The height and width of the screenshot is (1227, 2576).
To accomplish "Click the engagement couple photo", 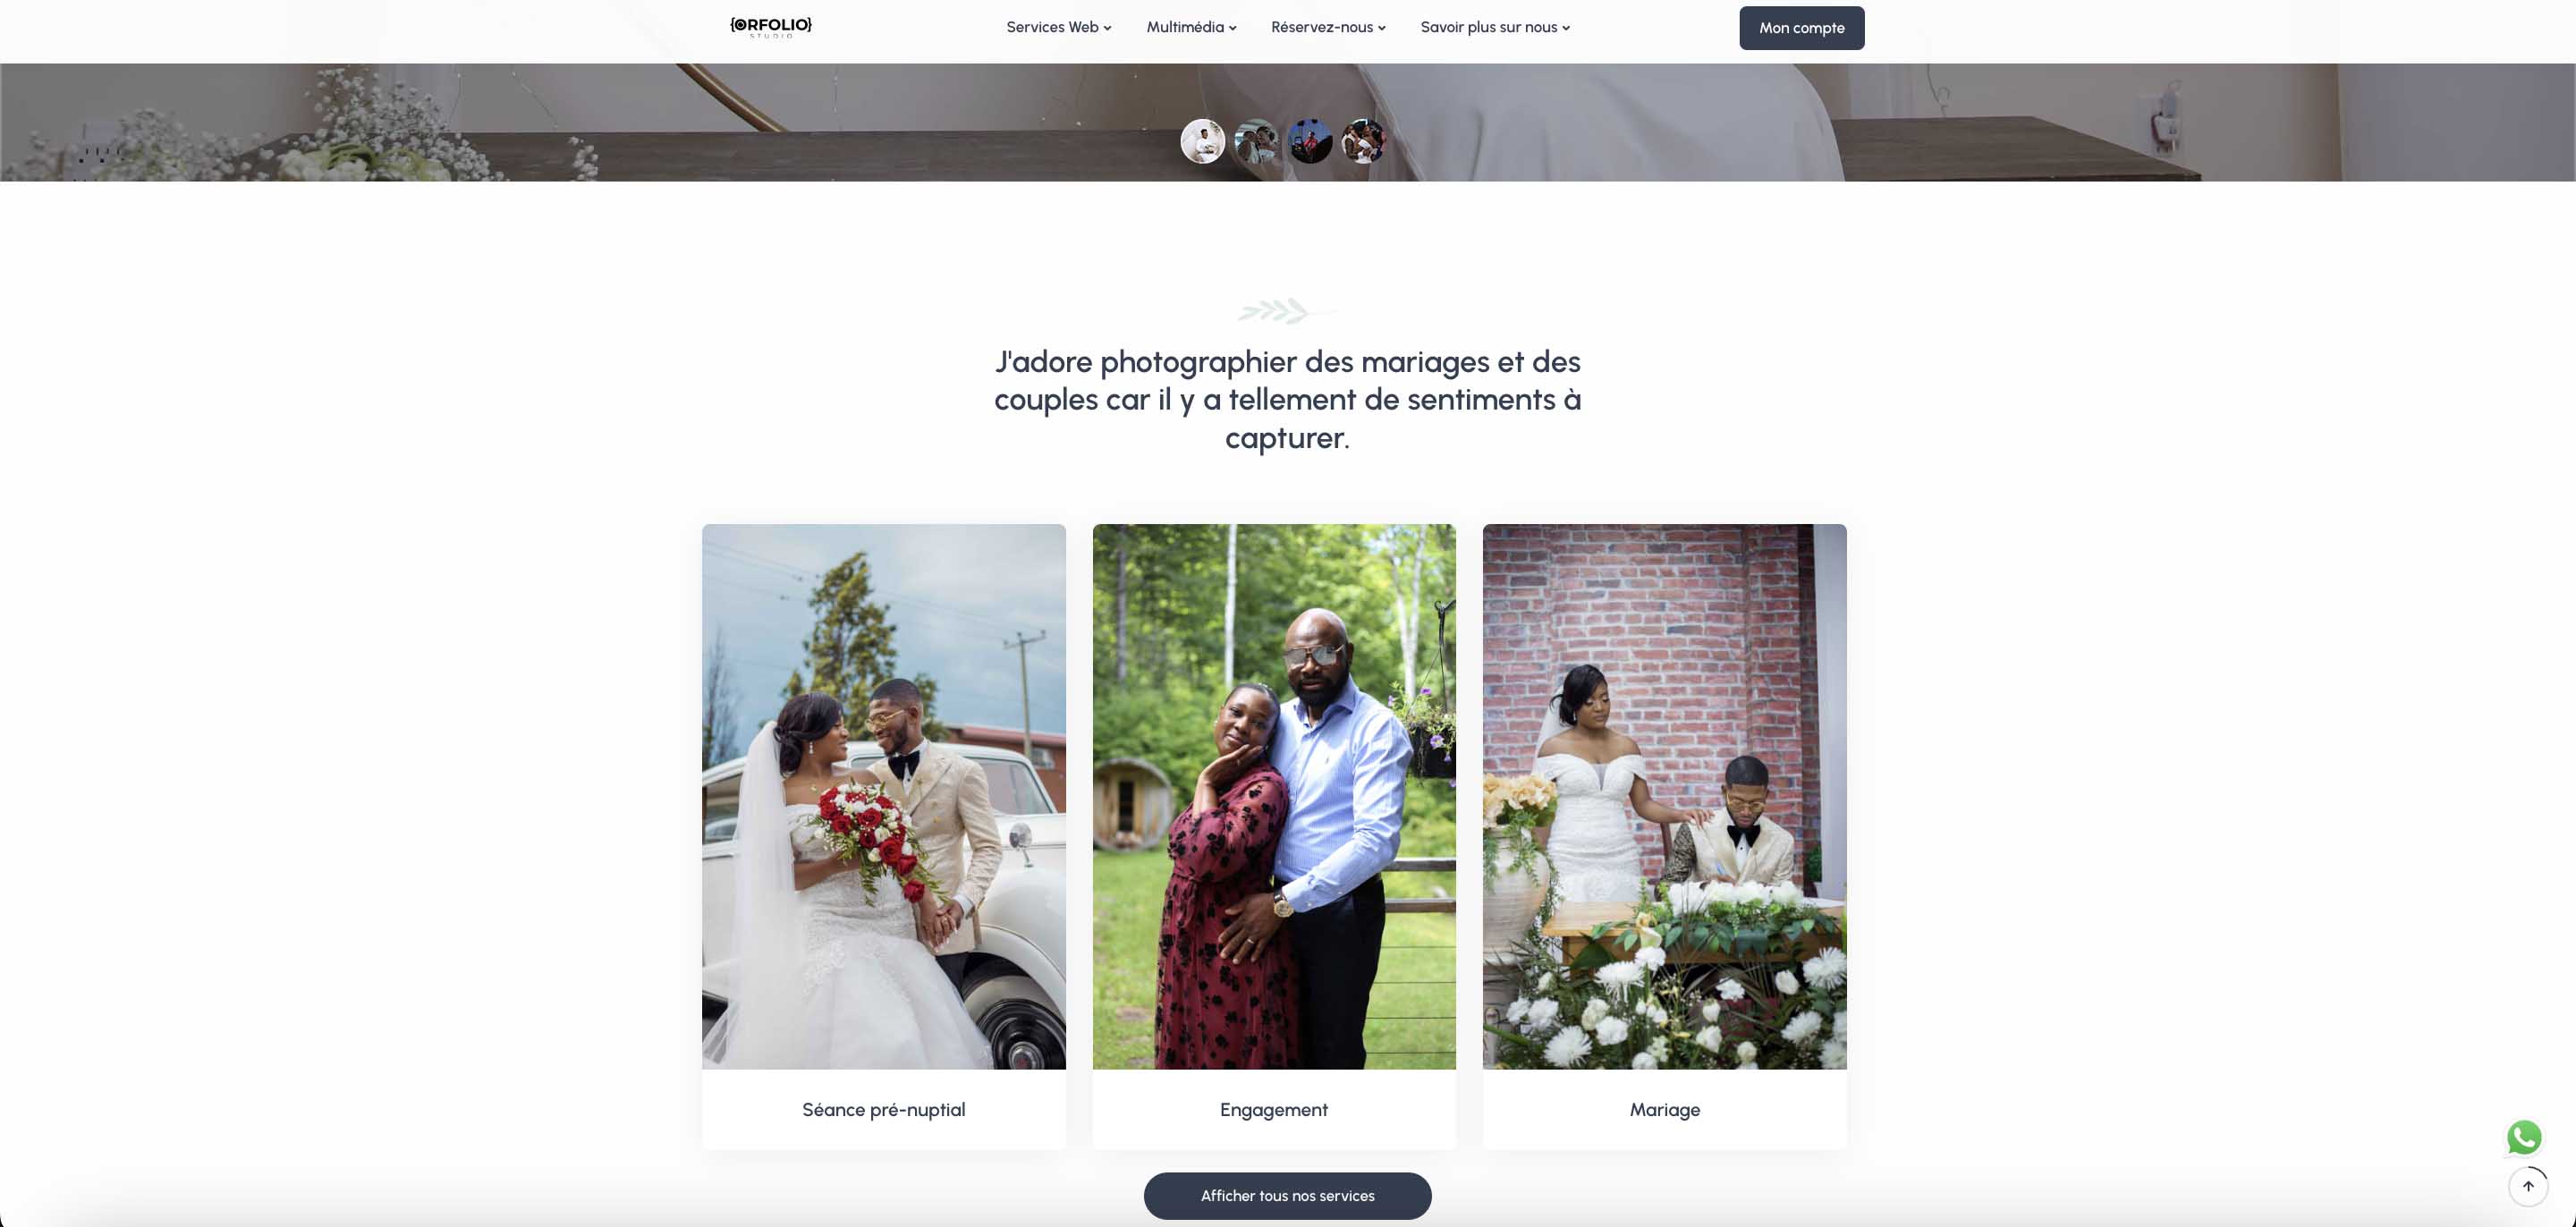I will 1273,796.
